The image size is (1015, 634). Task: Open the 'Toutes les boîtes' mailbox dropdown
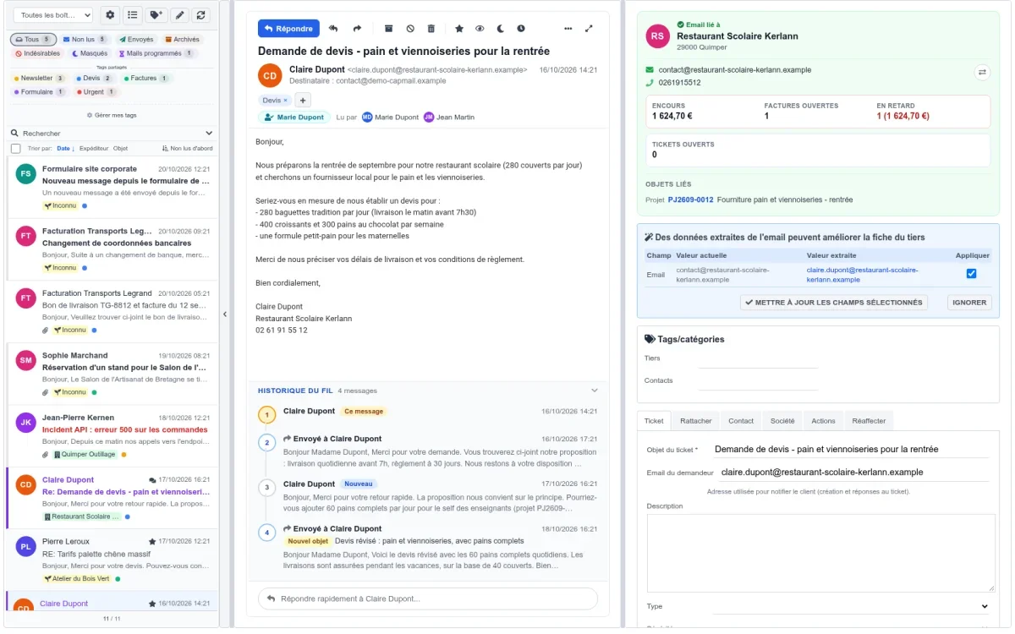[53, 15]
